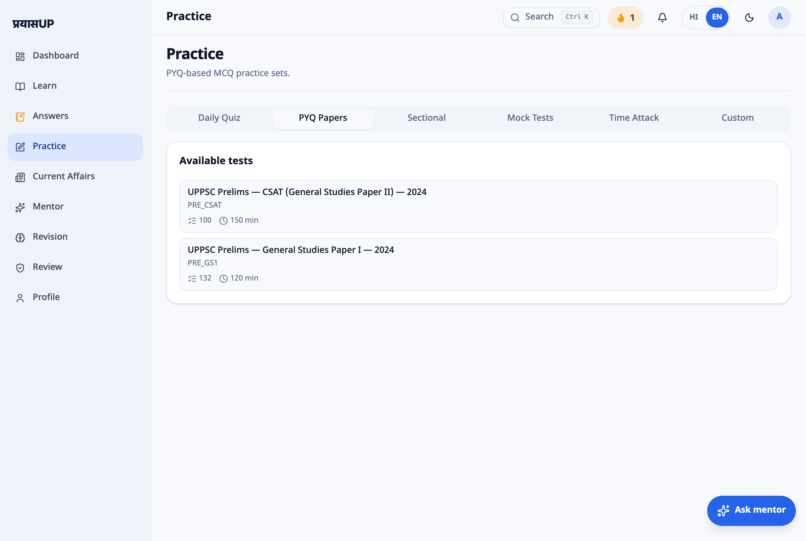Switch to the Custom tab
The image size is (806, 541).
[737, 118]
